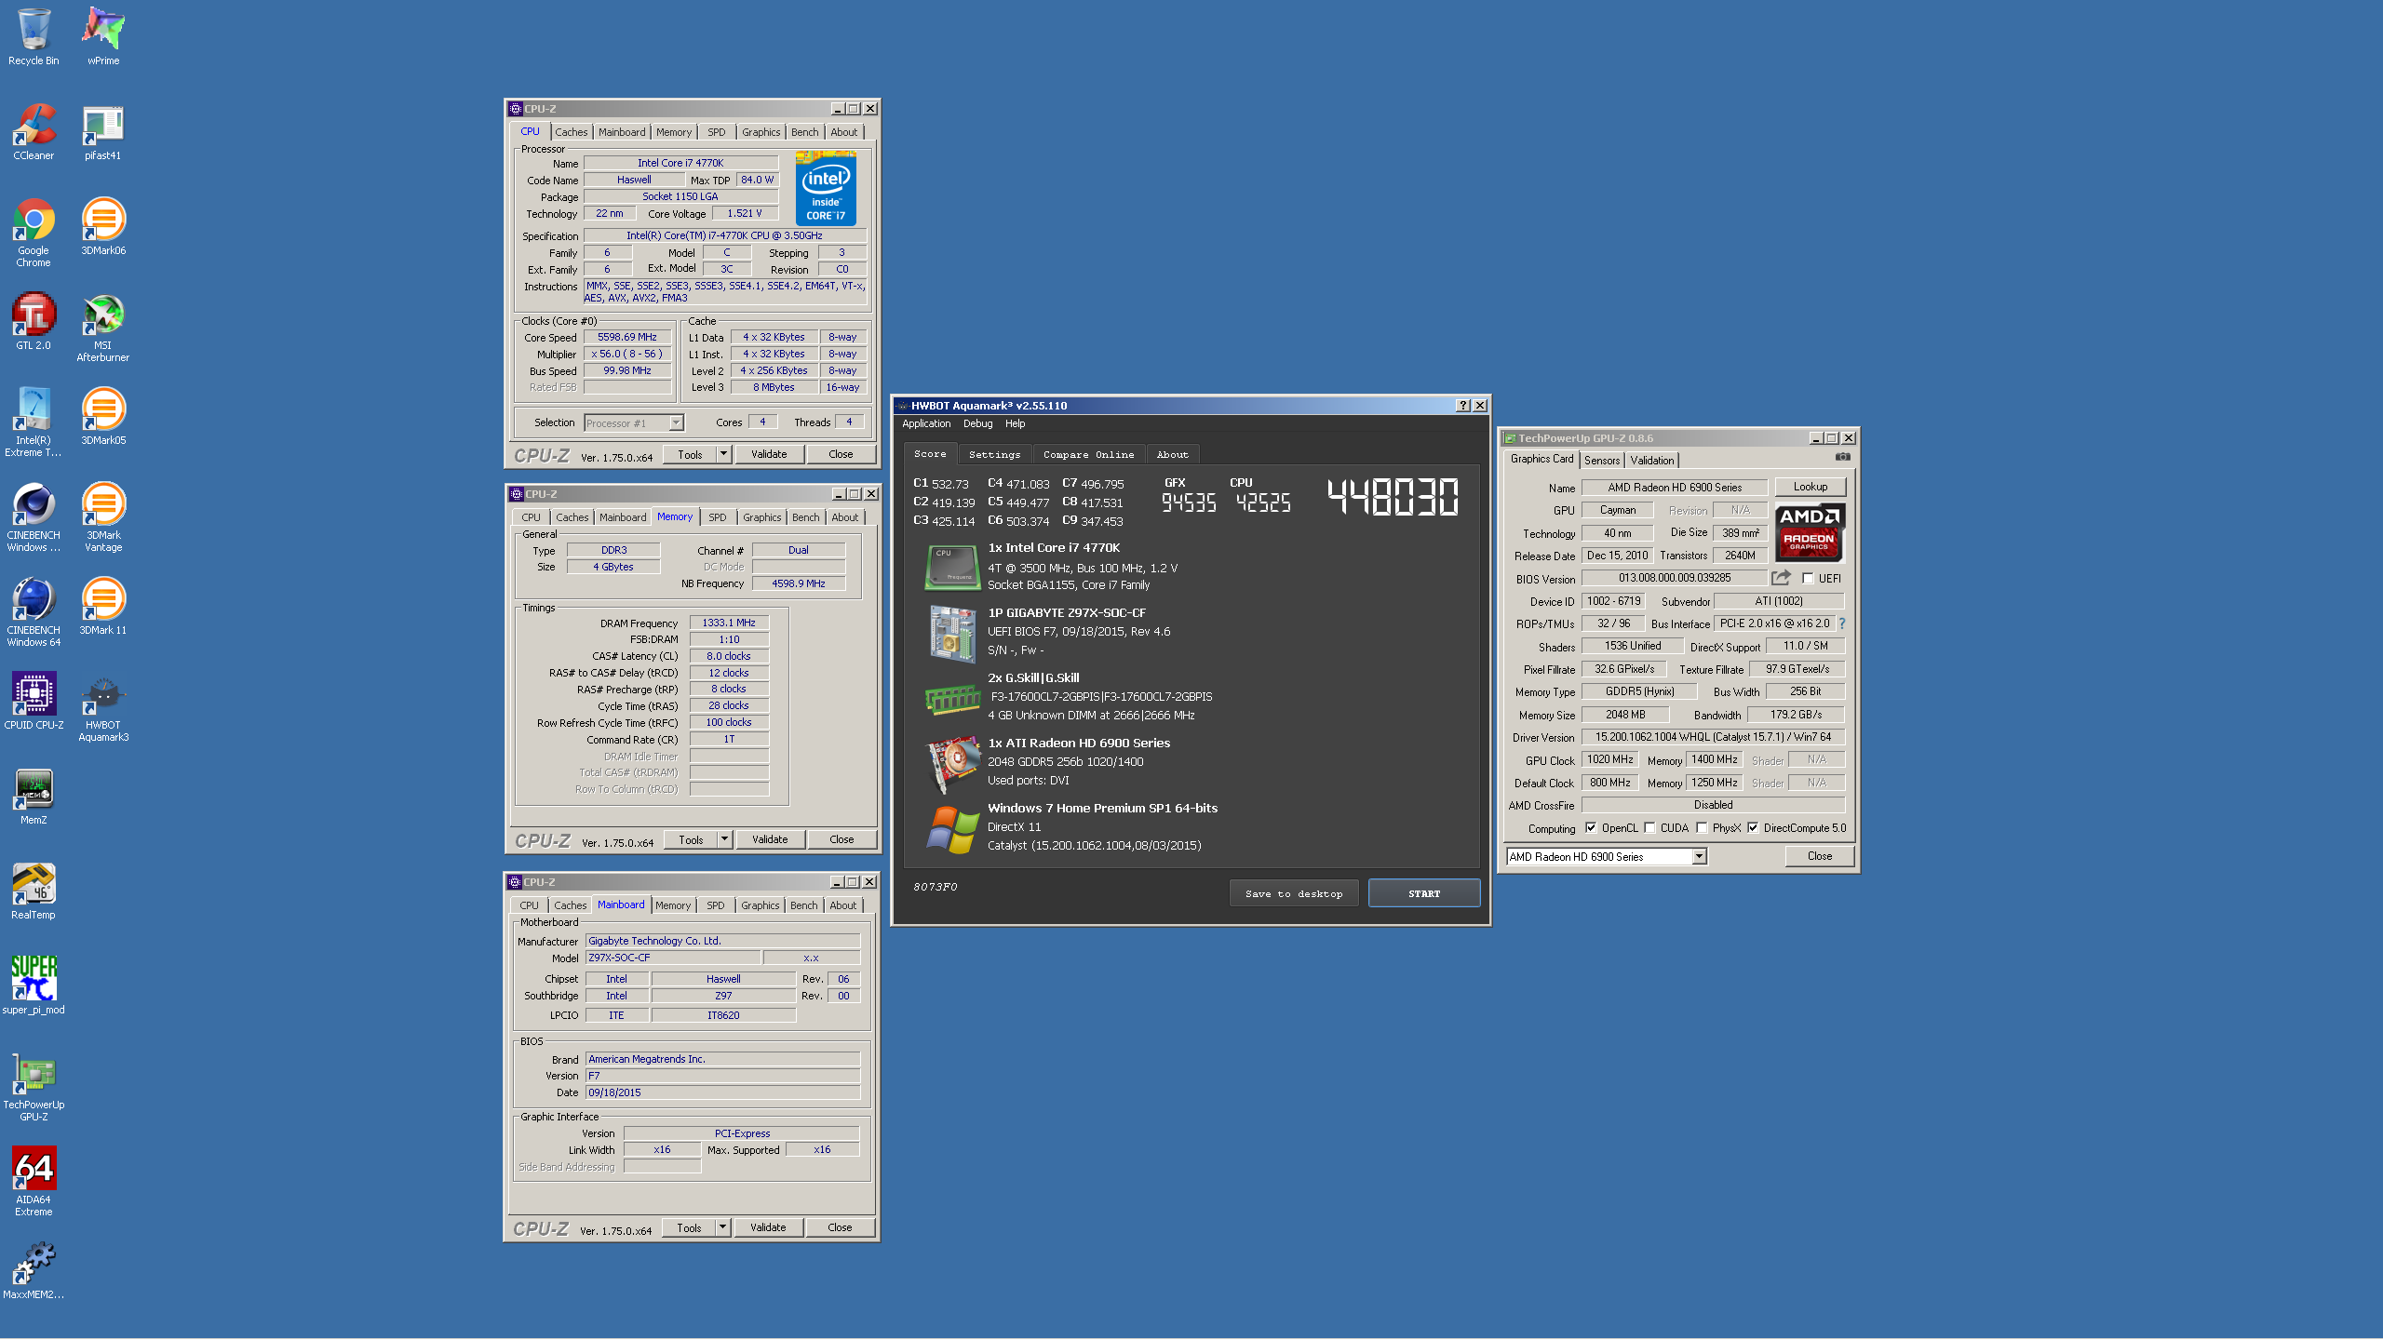Toggle the OpenCL checkbox in GPU-Z
The height and width of the screenshot is (1340, 2383).
click(x=1591, y=828)
